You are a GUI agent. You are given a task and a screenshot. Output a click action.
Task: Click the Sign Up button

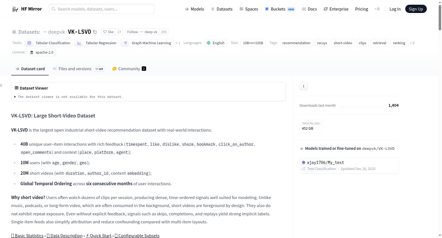tap(416, 9)
